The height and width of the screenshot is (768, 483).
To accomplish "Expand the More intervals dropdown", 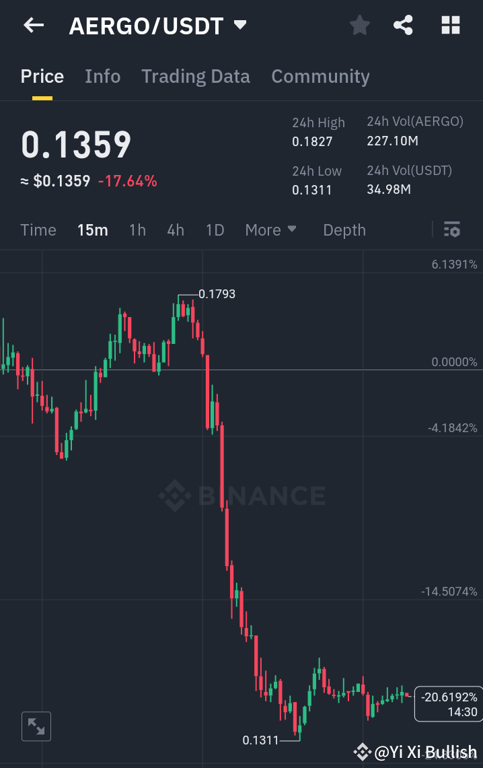I will tap(270, 230).
